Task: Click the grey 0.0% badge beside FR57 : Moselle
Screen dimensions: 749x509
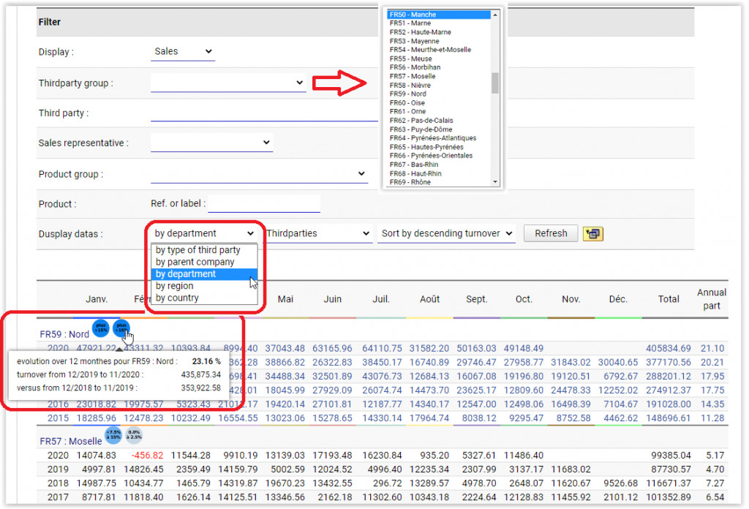Action: [134, 436]
